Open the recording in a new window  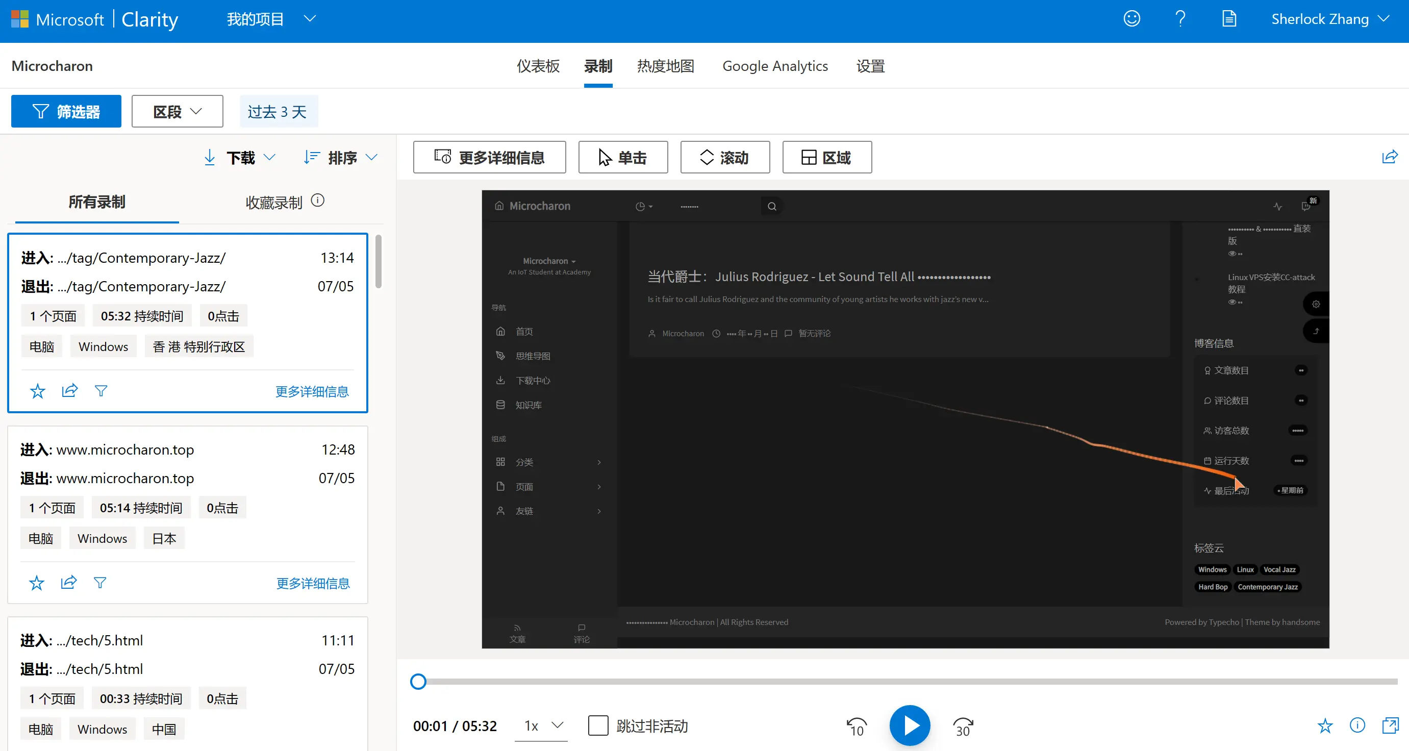click(x=1390, y=725)
